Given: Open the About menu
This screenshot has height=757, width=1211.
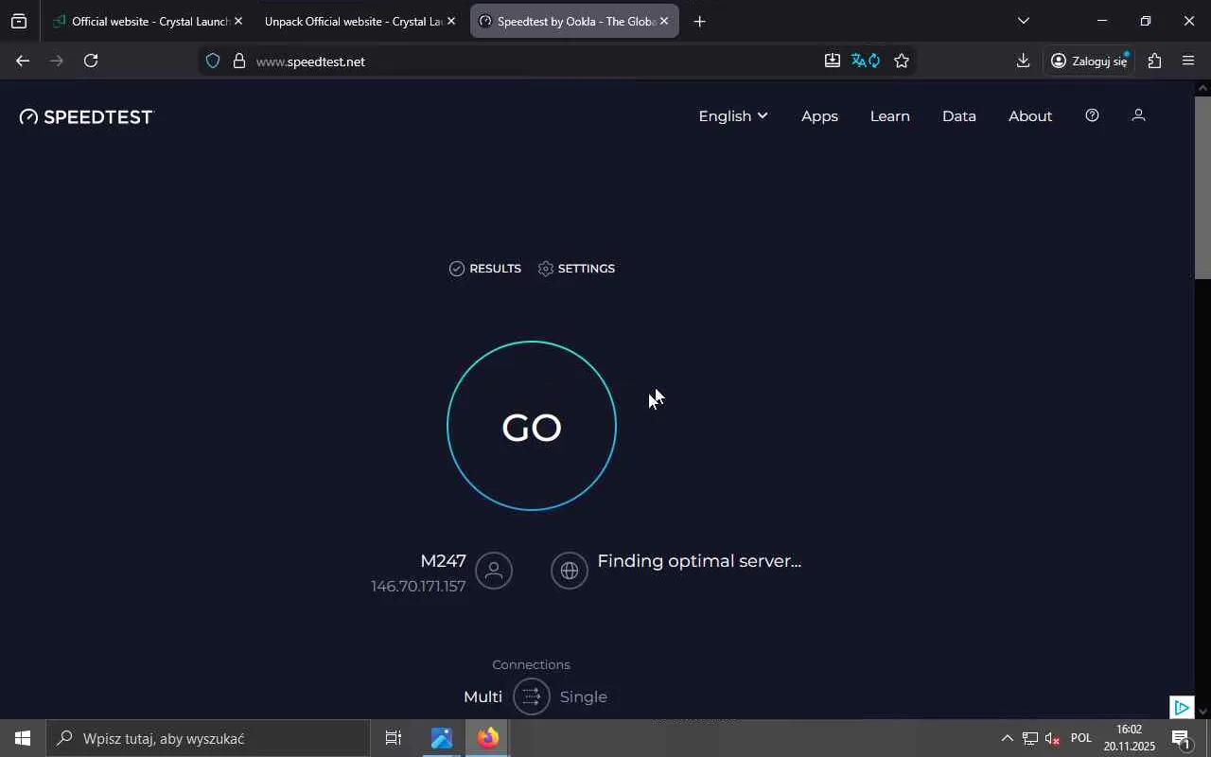Looking at the screenshot, I should tap(1030, 115).
